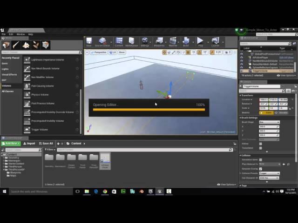Click the Physics Volume icon
This screenshot has width=298, height=223.
coord(27,95)
